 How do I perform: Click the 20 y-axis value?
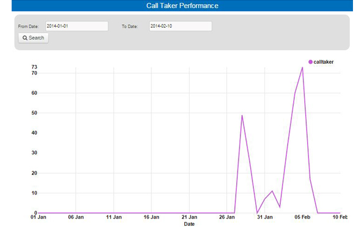34,173
